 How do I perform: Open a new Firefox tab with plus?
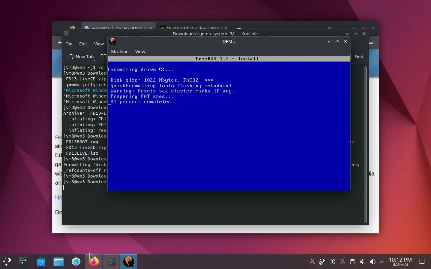click(239, 28)
